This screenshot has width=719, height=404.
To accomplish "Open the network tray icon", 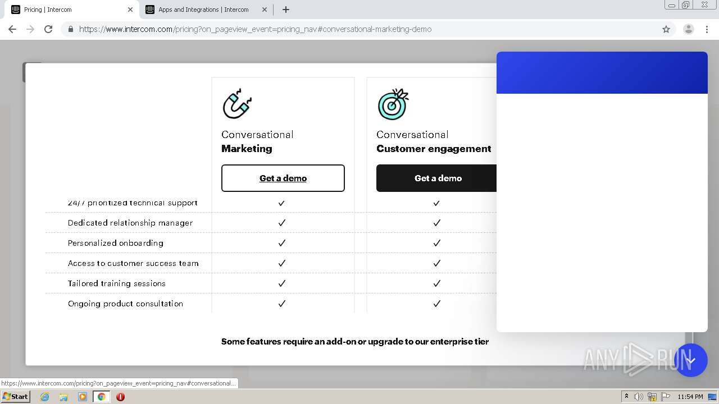I will tap(652, 397).
